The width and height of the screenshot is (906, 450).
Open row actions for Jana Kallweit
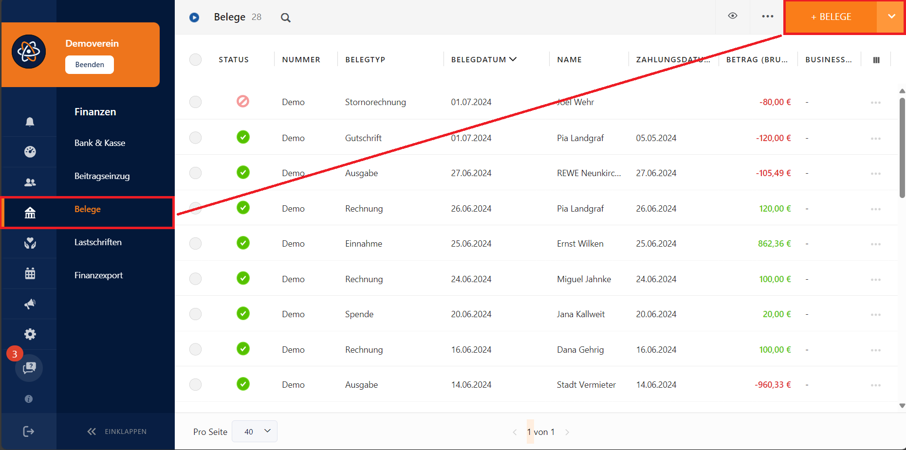876,315
